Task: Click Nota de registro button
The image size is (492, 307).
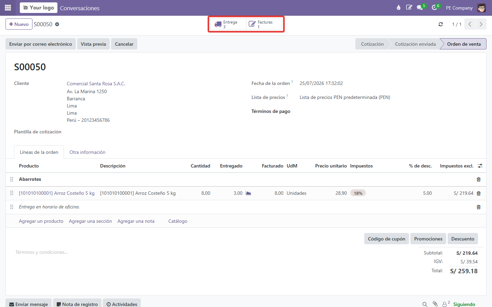Action: [77, 304]
